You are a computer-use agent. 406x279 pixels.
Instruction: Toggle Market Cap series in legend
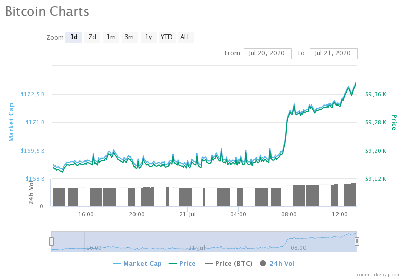[137, 264]
